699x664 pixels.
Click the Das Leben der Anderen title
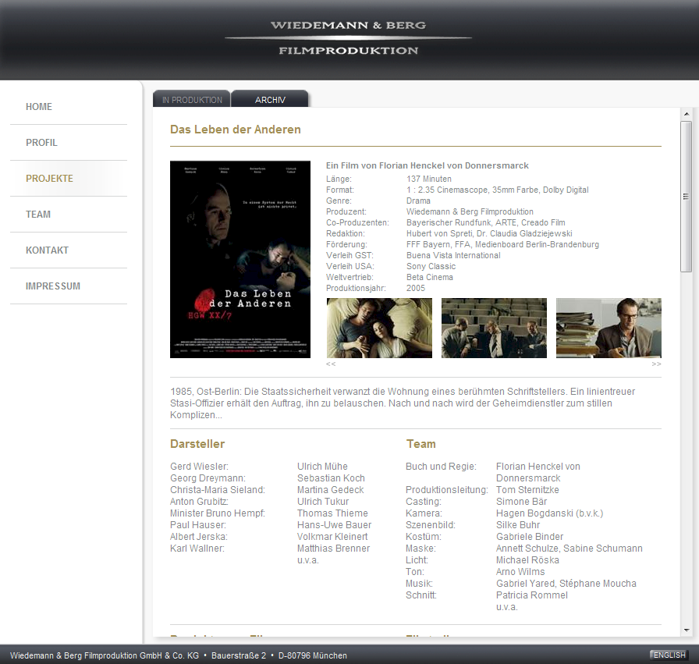pyautogui.click(x=236, y=130)
